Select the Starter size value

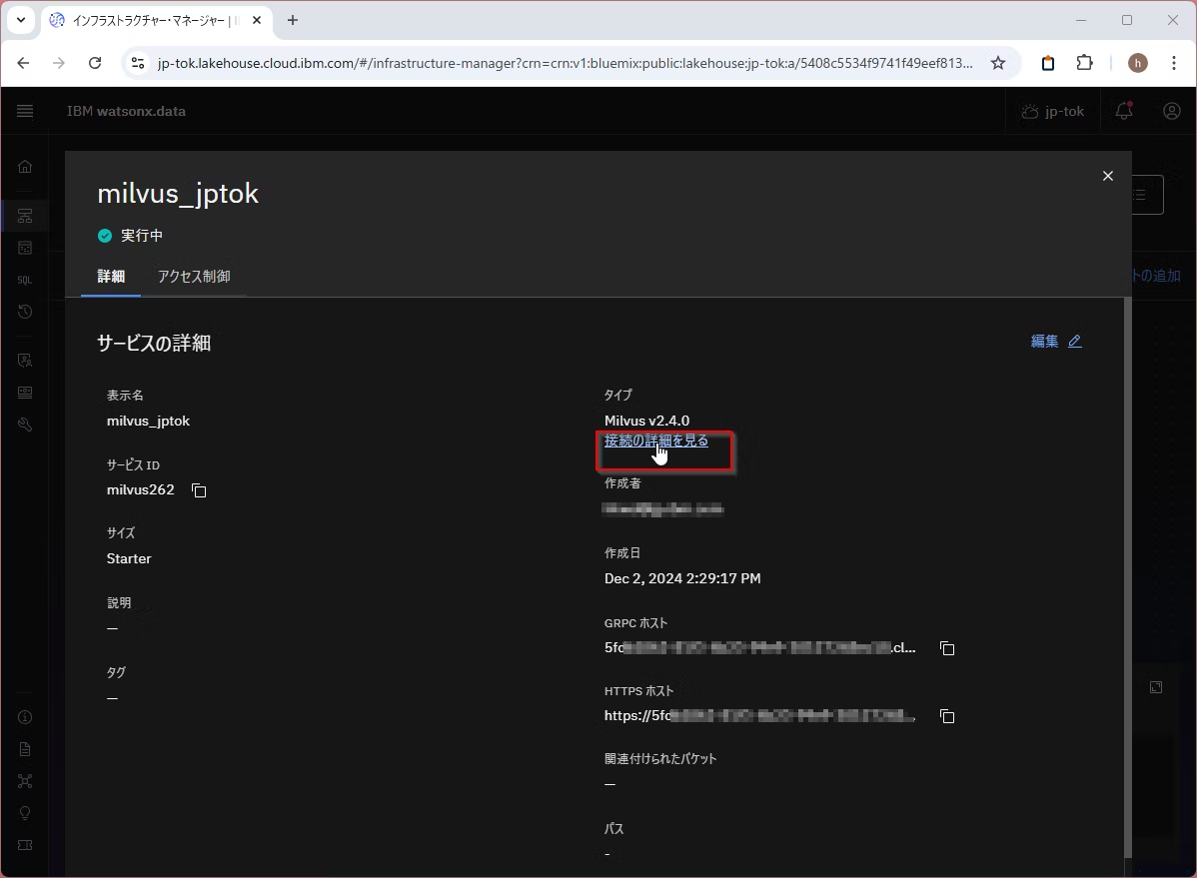[129, 559]
